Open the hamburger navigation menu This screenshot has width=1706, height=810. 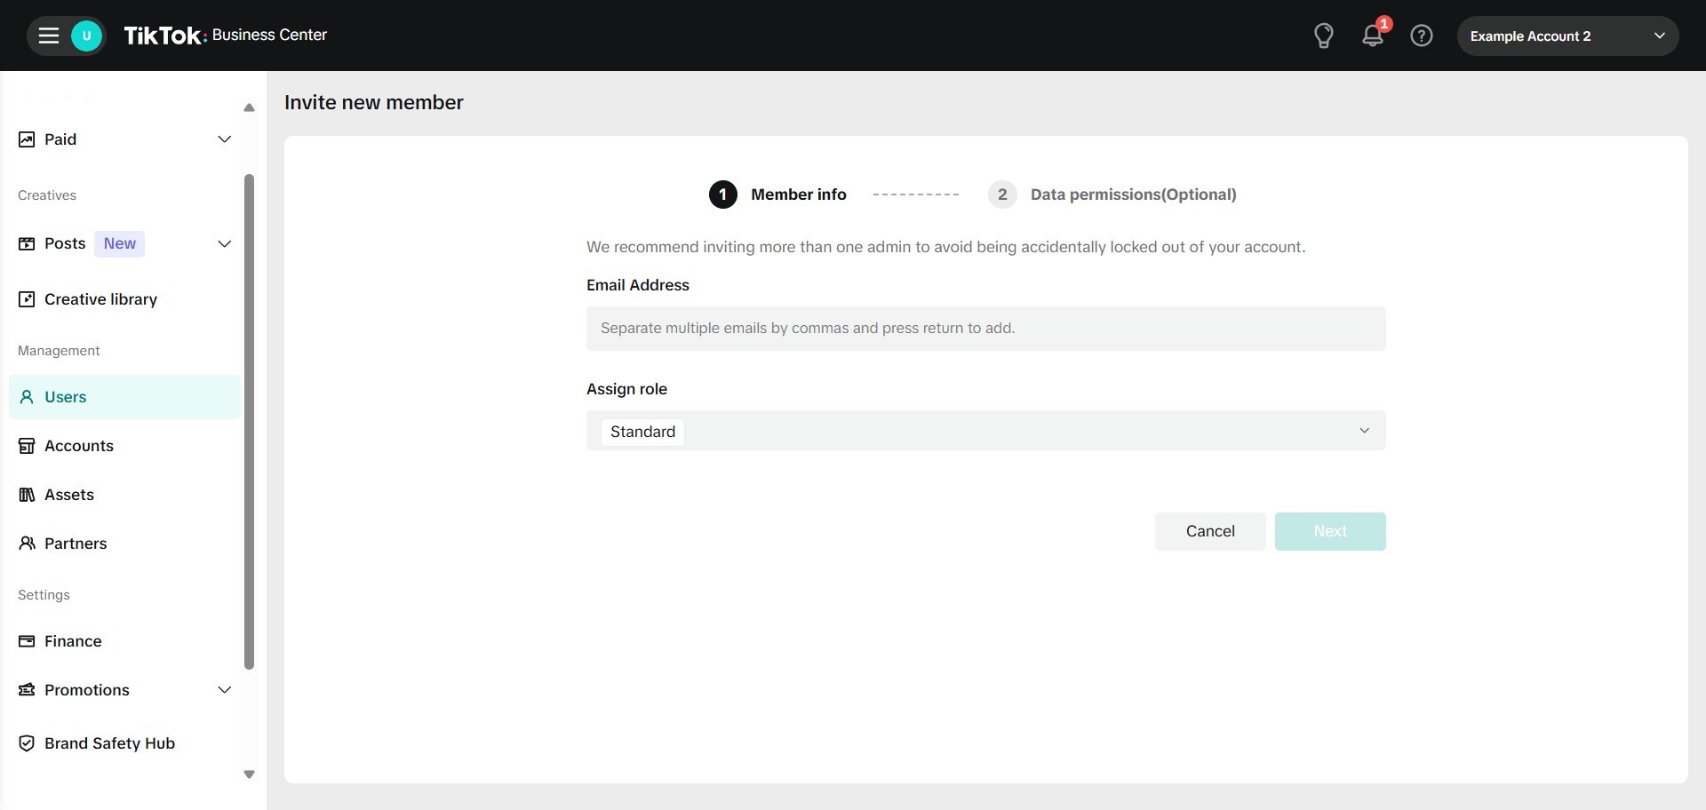[49, 36]
